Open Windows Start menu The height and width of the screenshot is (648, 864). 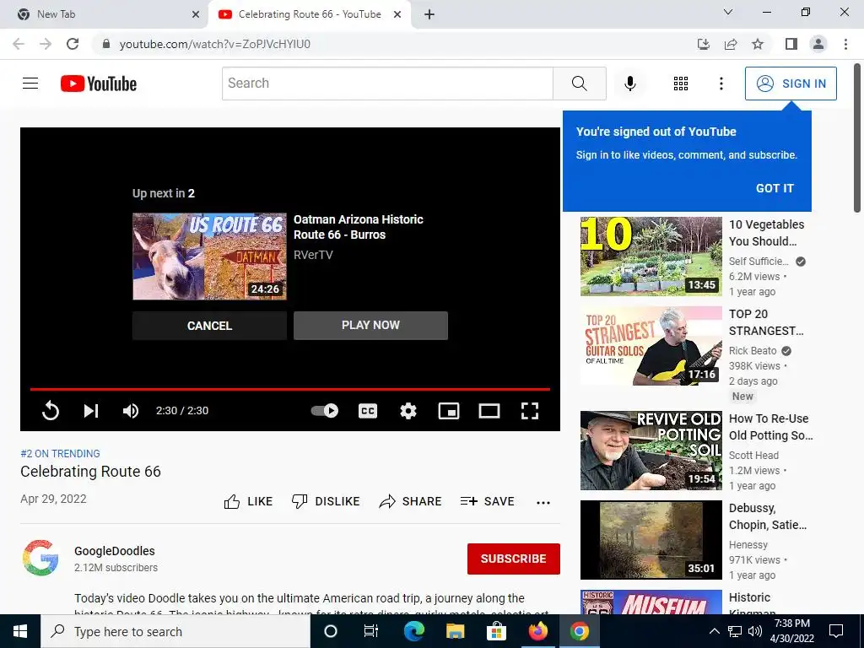[x=20, y=631]
